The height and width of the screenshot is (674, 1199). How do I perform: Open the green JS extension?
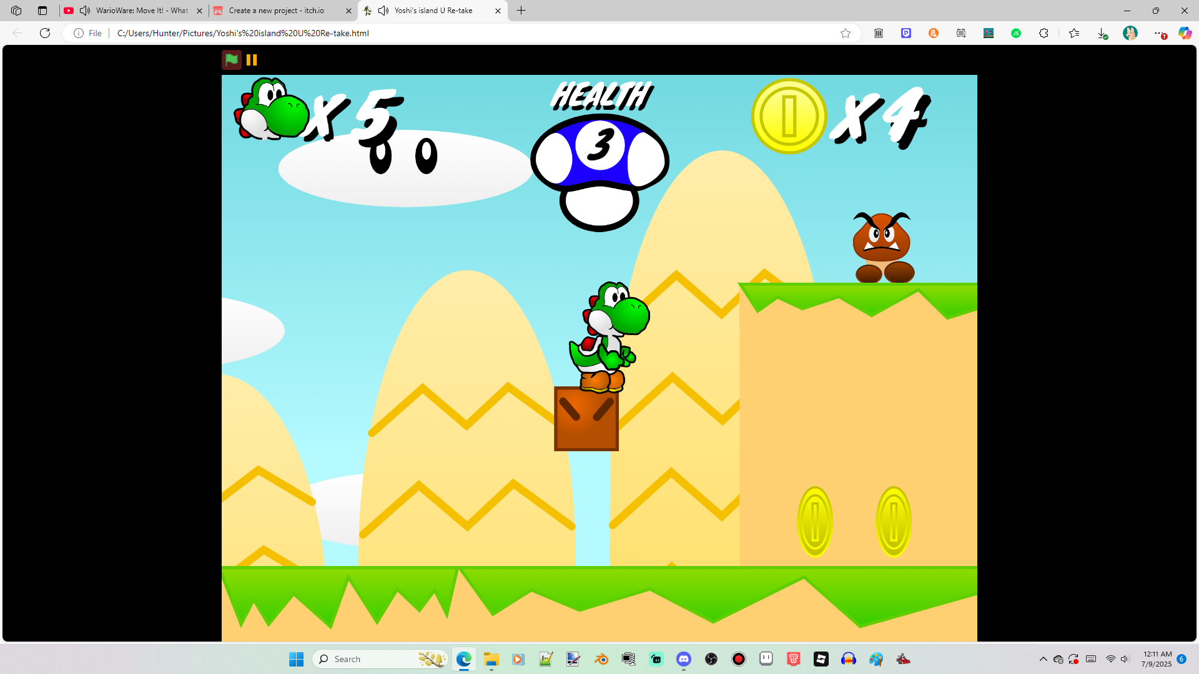pyautogui.click(x=1016, y=33)
